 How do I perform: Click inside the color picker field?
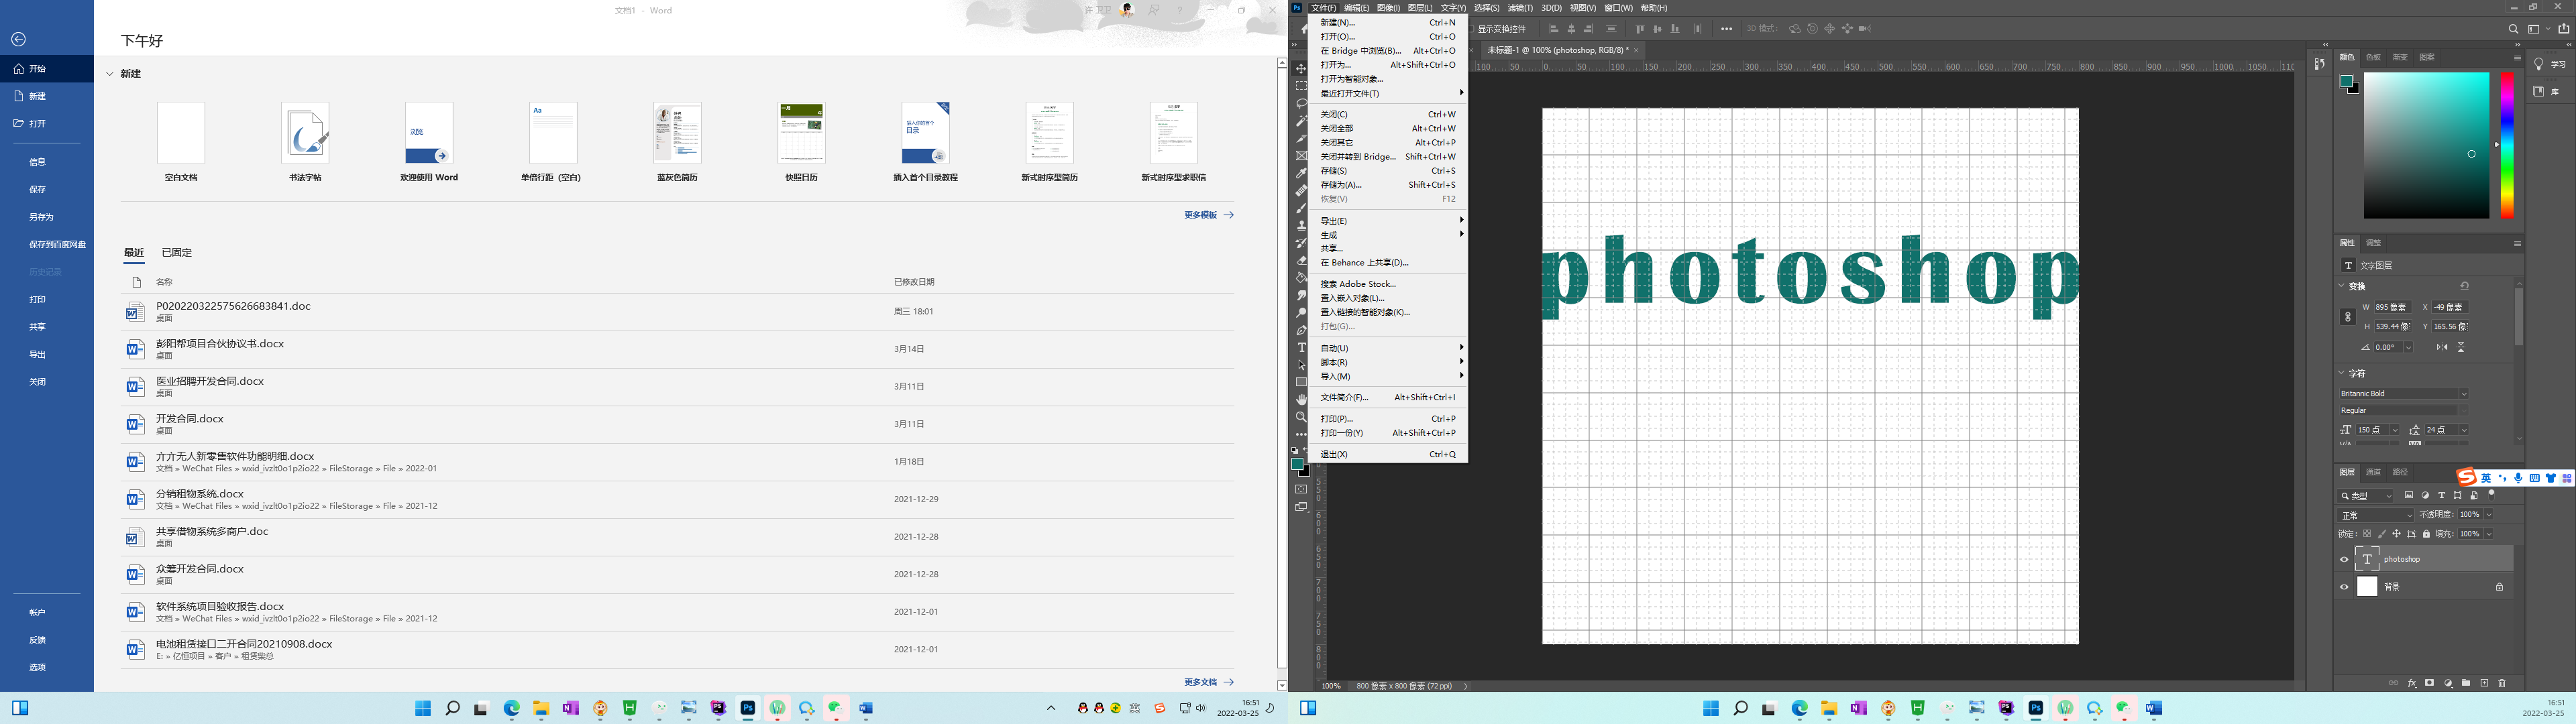click(2426, 145)
